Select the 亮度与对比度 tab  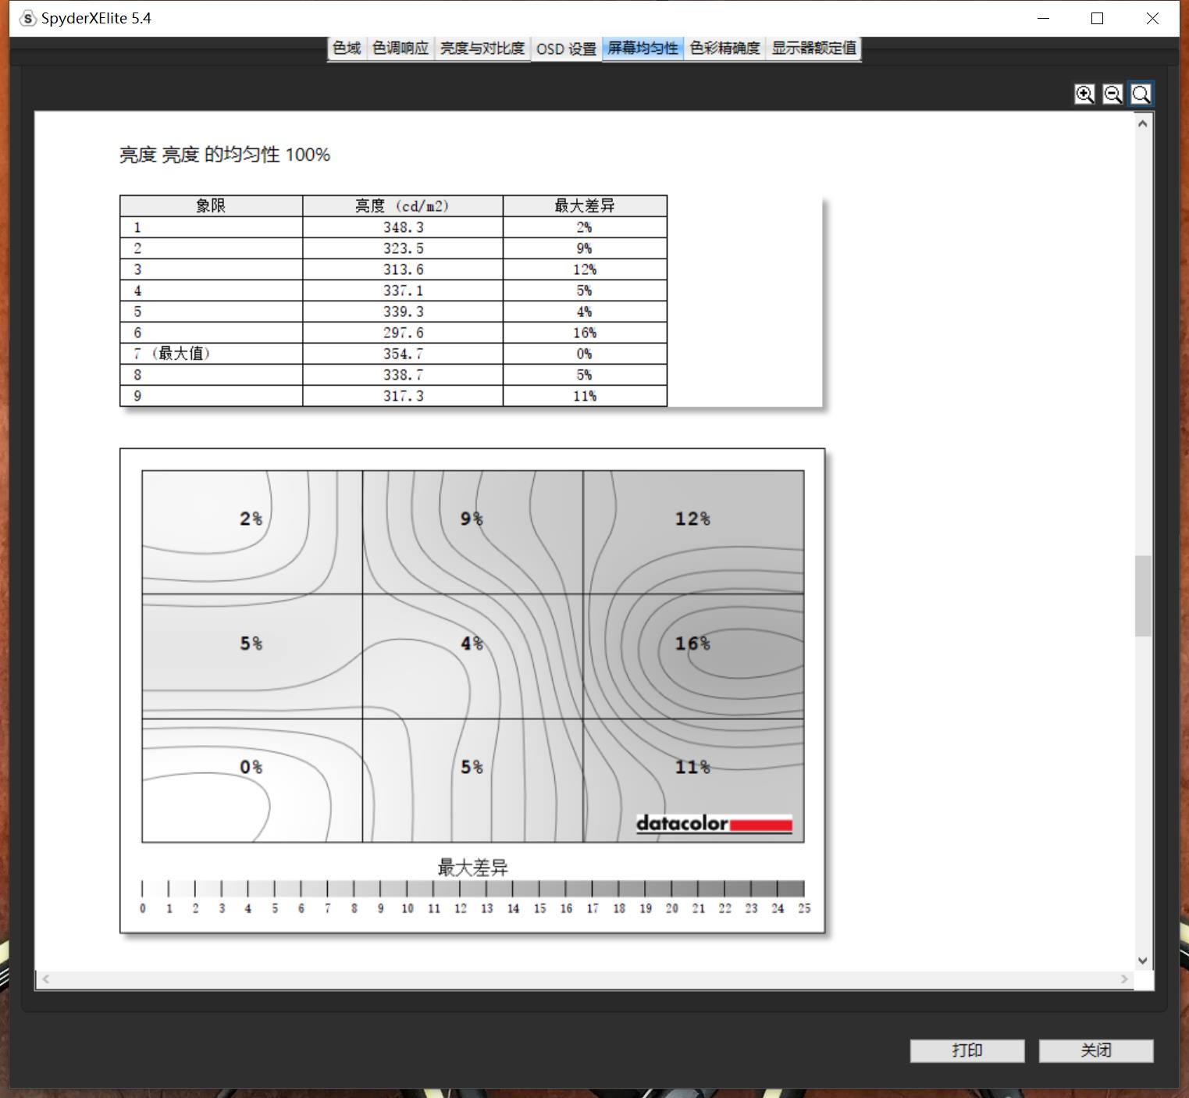click(482, 48)
